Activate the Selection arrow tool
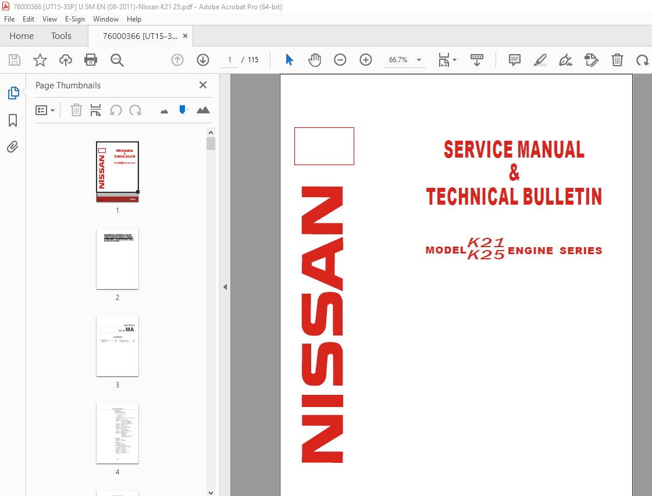The image size is (652, 496). 289,60
